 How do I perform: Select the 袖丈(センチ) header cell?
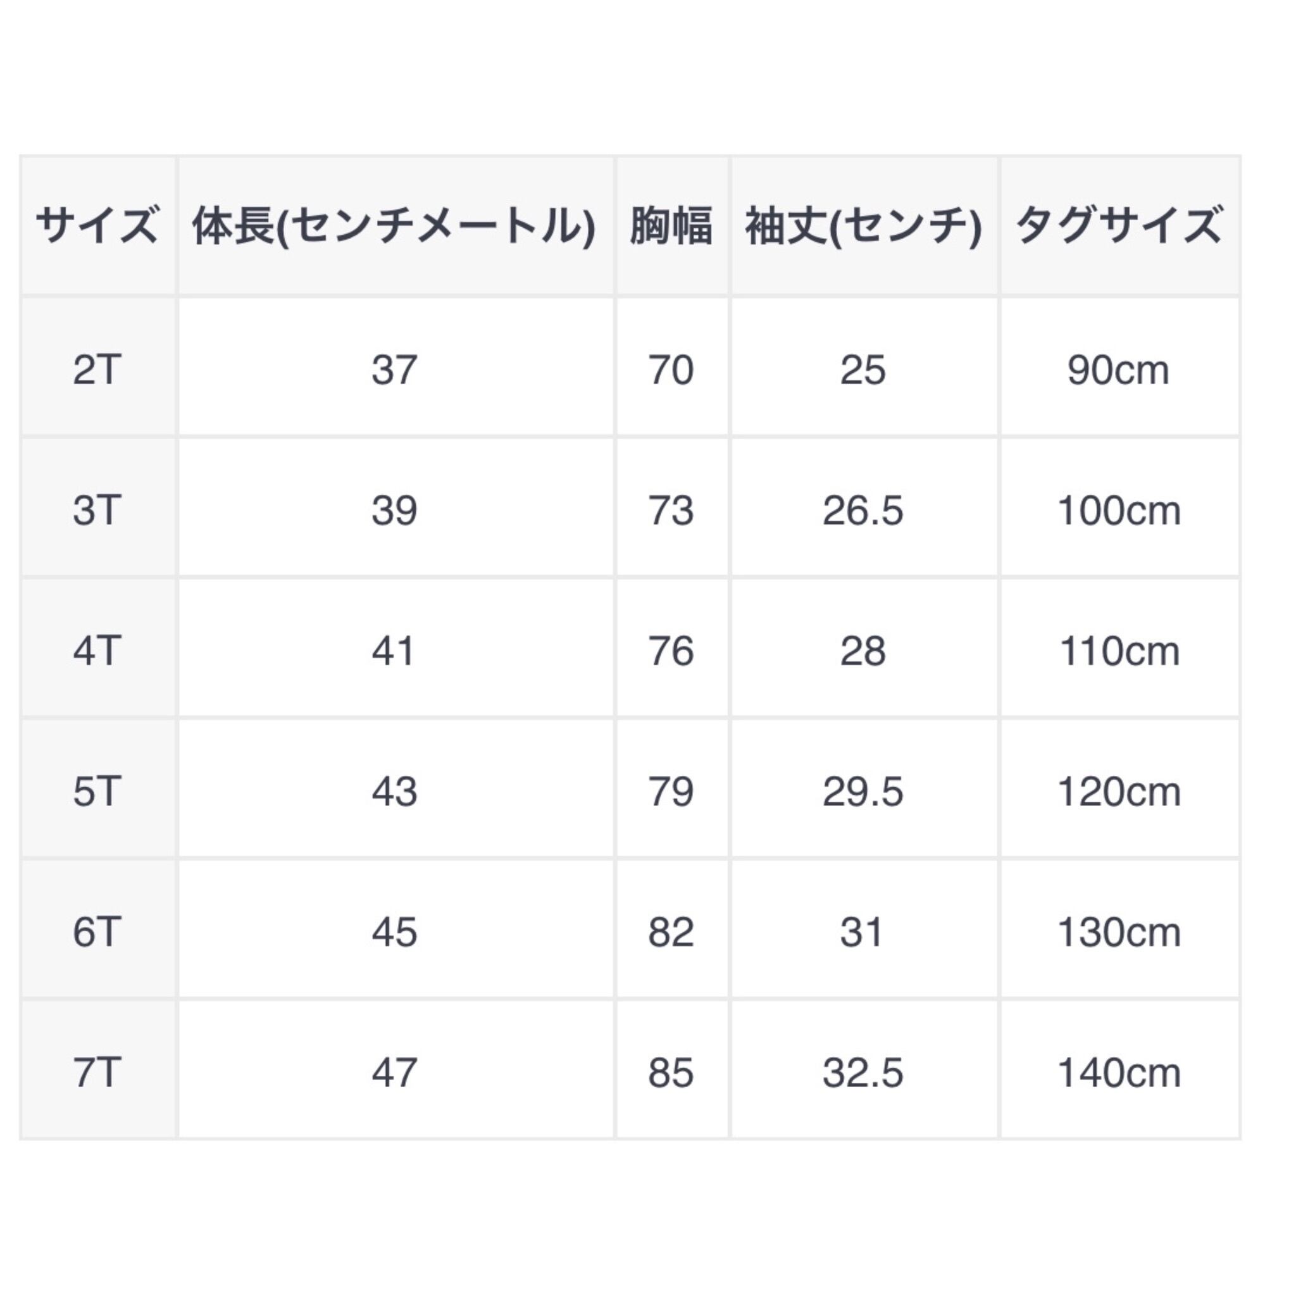tap(863, 225)
